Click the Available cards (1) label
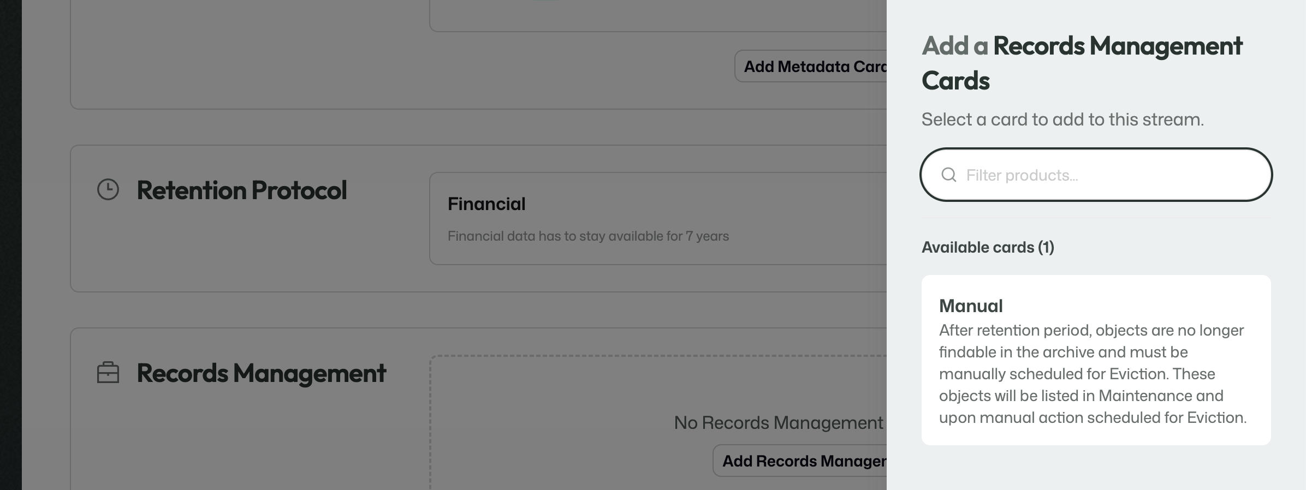 [988, 247]
